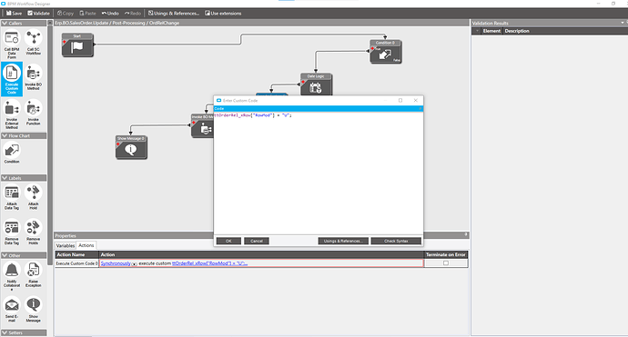This screenshot has width=628, height=337.
Task: Select the Raise Exception icon
Action: point(34,271)
